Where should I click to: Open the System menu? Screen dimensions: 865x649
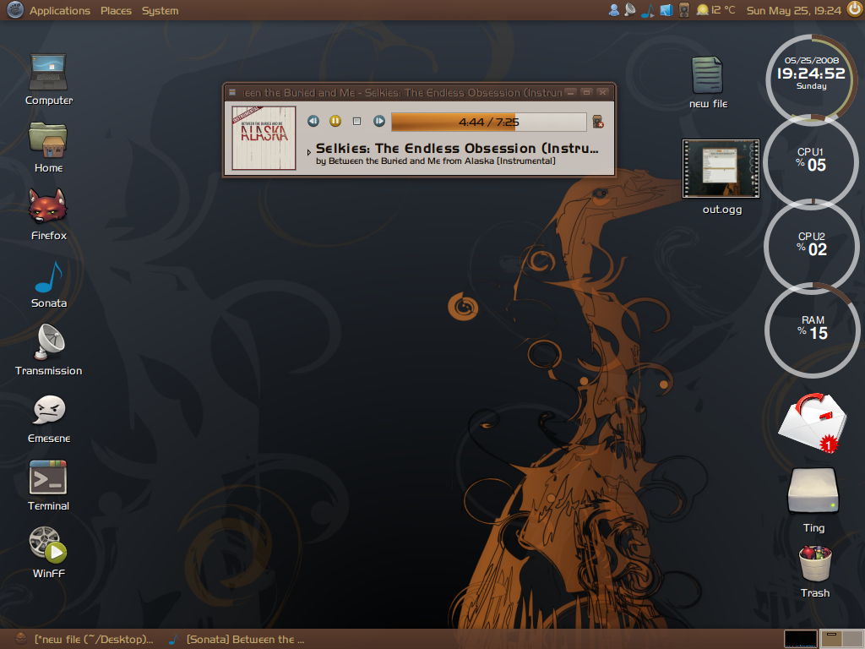(x=160, y=11)
